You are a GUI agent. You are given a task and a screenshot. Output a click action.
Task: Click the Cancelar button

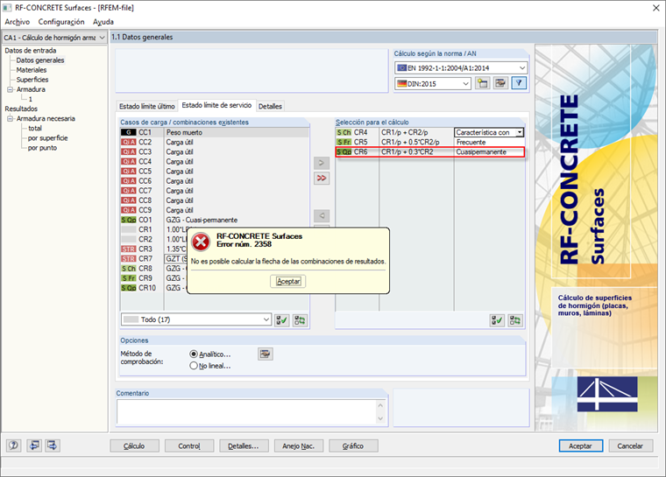click(x=630, y=446)
